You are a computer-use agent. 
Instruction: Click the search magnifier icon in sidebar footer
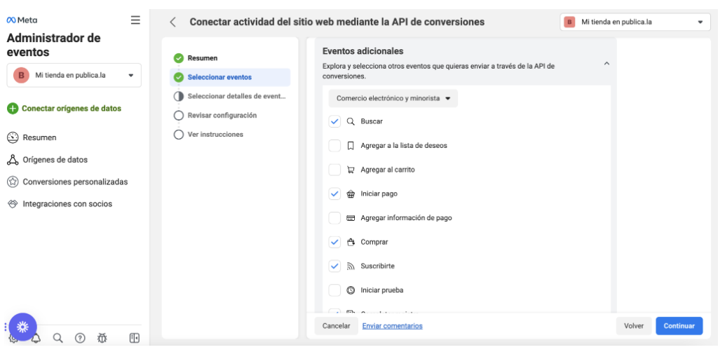(x=58, y=338)
